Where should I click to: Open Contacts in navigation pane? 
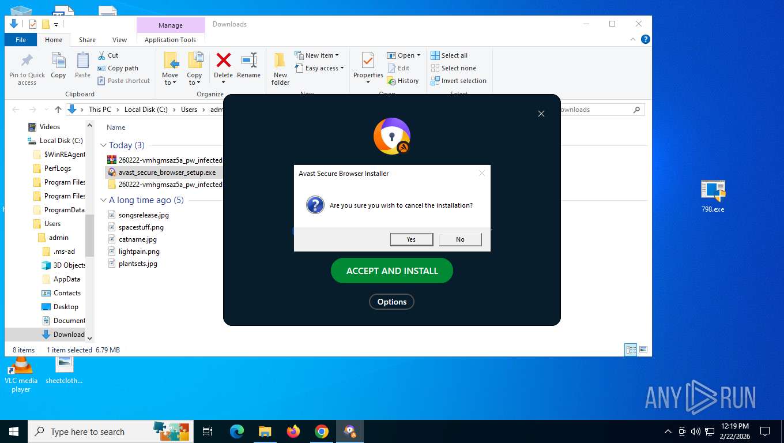point(67,292)
